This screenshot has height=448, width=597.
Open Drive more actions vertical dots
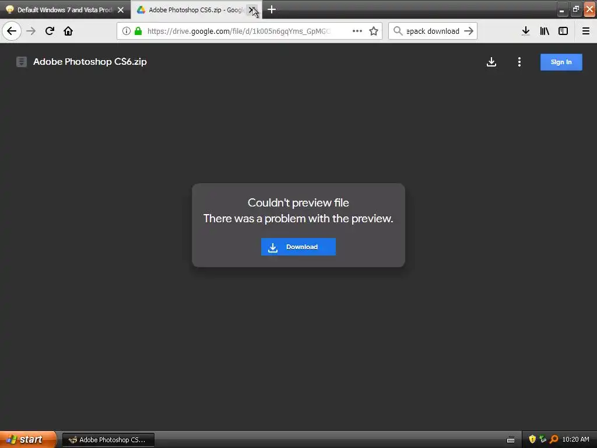pyautogui.click(x=519, y=62)
